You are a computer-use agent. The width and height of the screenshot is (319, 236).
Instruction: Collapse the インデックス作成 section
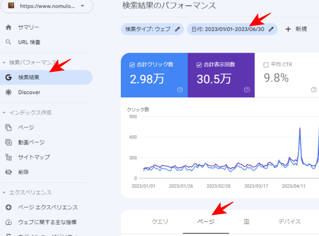tap(4, 113)
